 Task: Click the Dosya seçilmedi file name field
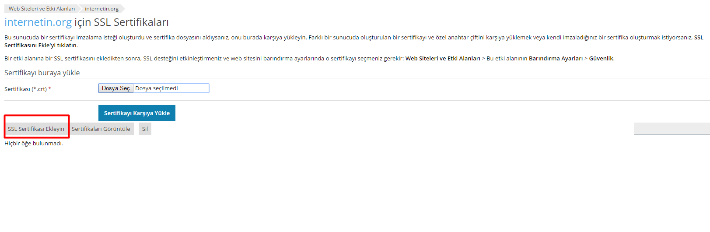coord(171,88)
